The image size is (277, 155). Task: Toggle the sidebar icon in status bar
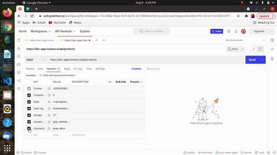coord(18,152)
